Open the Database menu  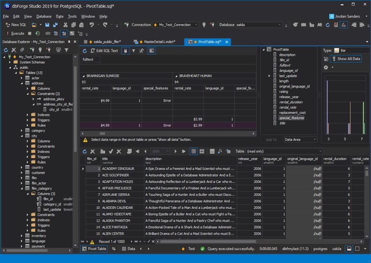(44, 16)
